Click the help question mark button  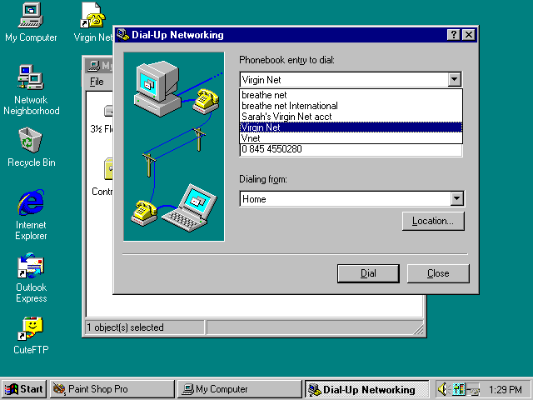(x=453, y=35)
